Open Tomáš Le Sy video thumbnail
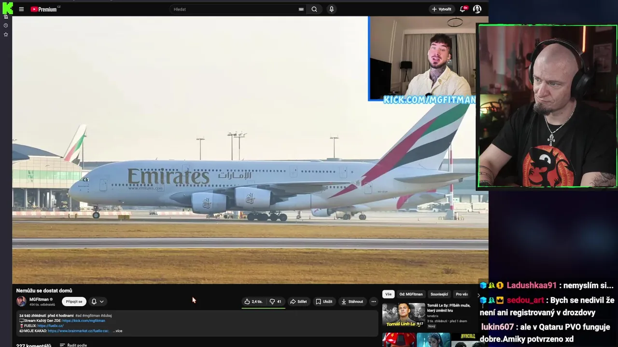This screenshot has width=618, height=347. click(x=404, y=315)
